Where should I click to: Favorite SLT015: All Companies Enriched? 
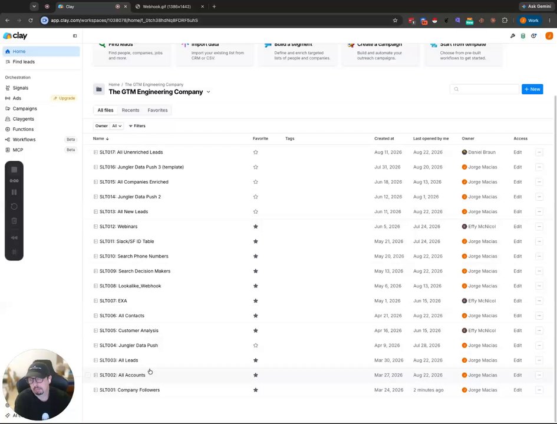255,182
